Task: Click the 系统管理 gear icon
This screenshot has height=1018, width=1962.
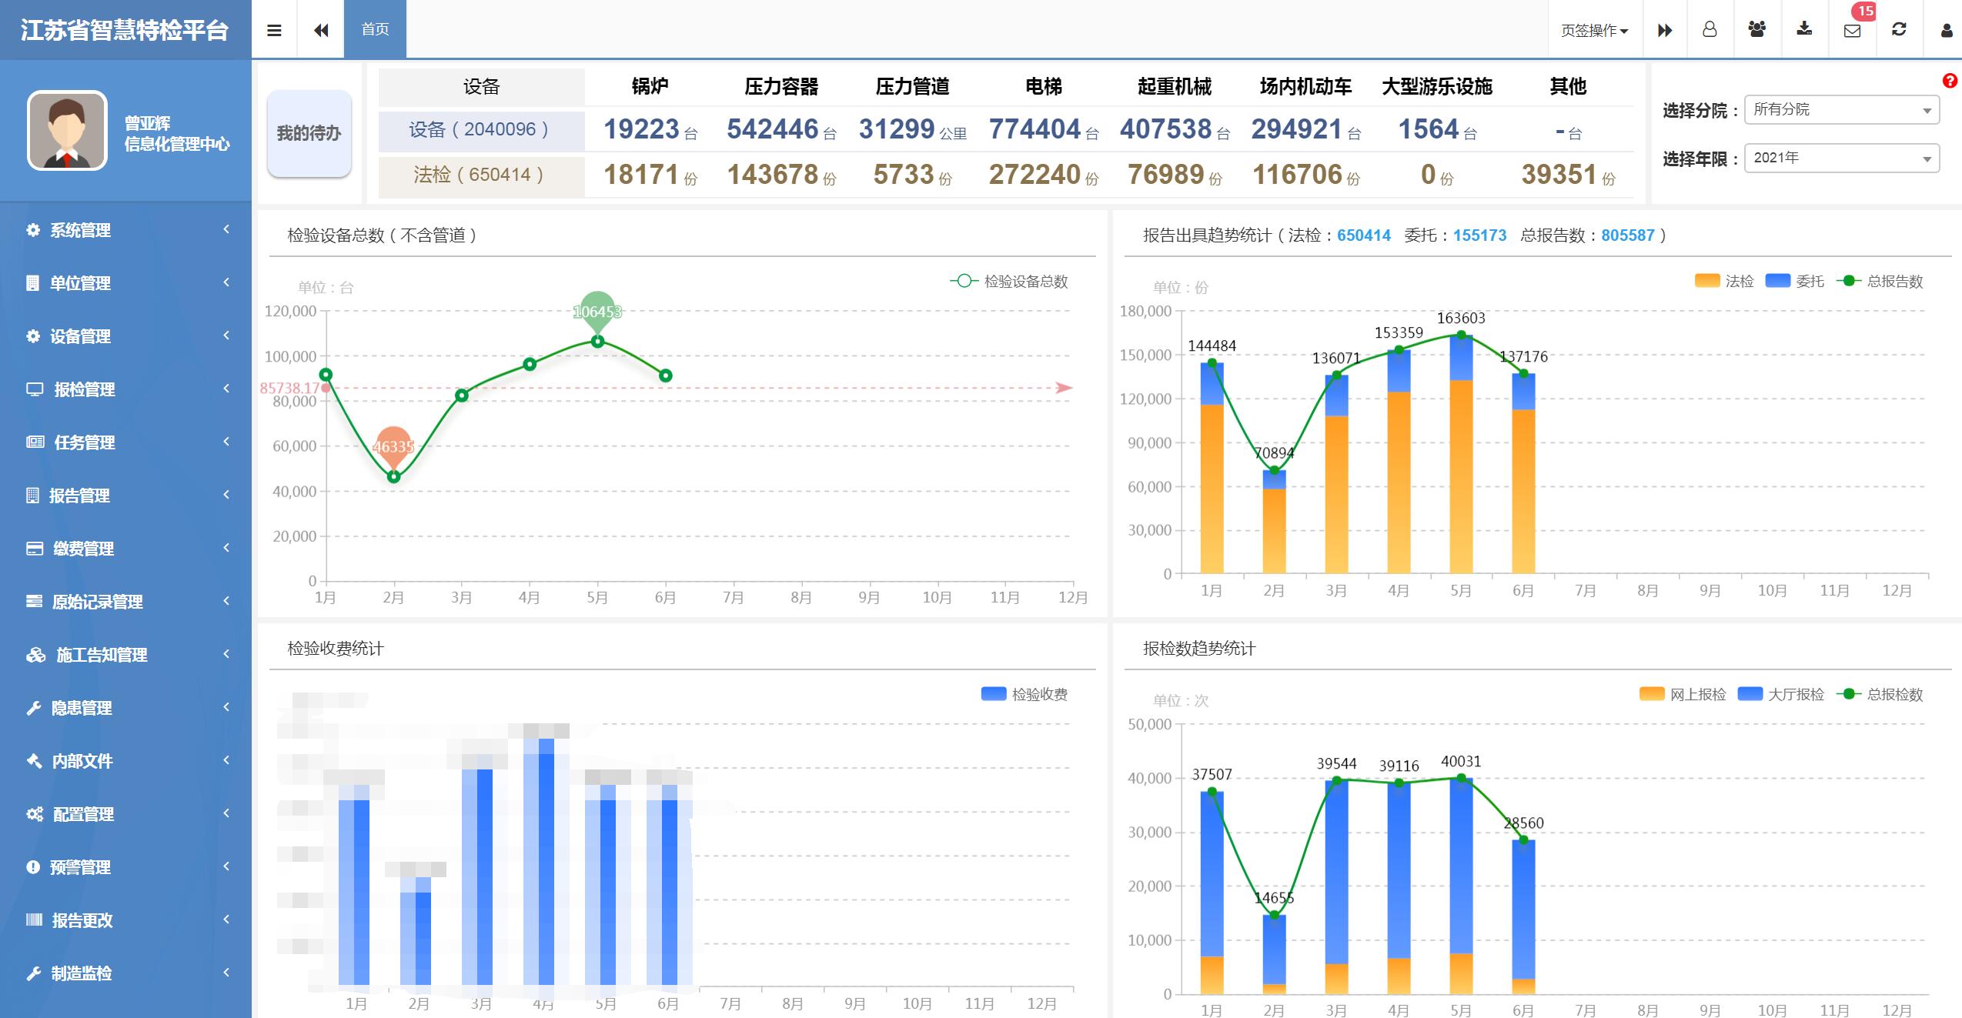Action: pos(33,229)
